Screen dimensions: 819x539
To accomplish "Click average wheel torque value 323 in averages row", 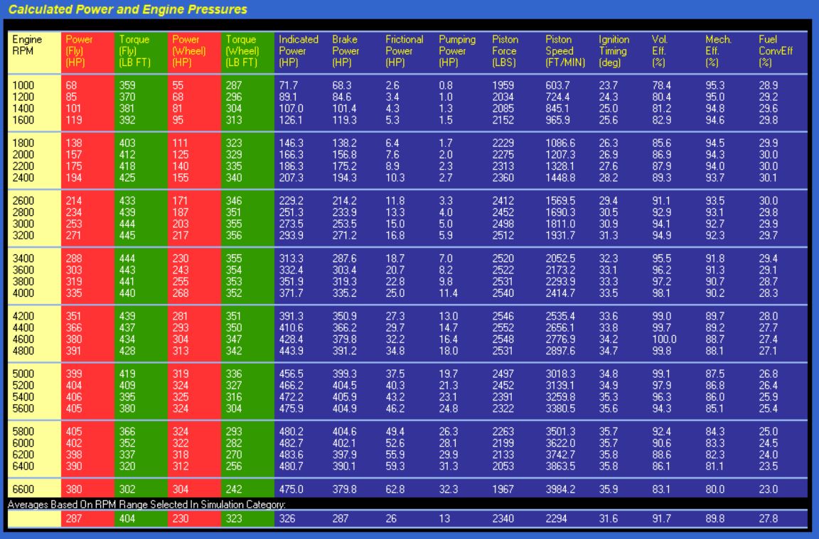I will (x=233, y=518).
